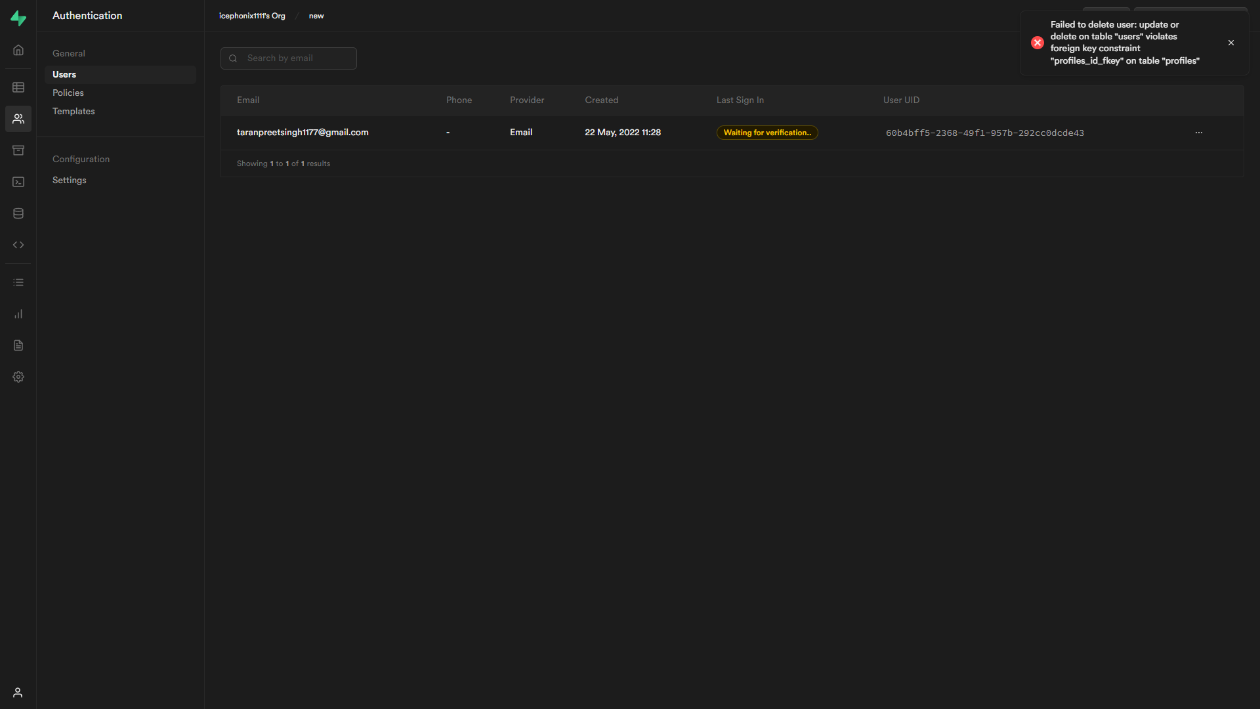Open the Logs list icon
Viewport: 1260px width, 709px height.
[18, 282]
